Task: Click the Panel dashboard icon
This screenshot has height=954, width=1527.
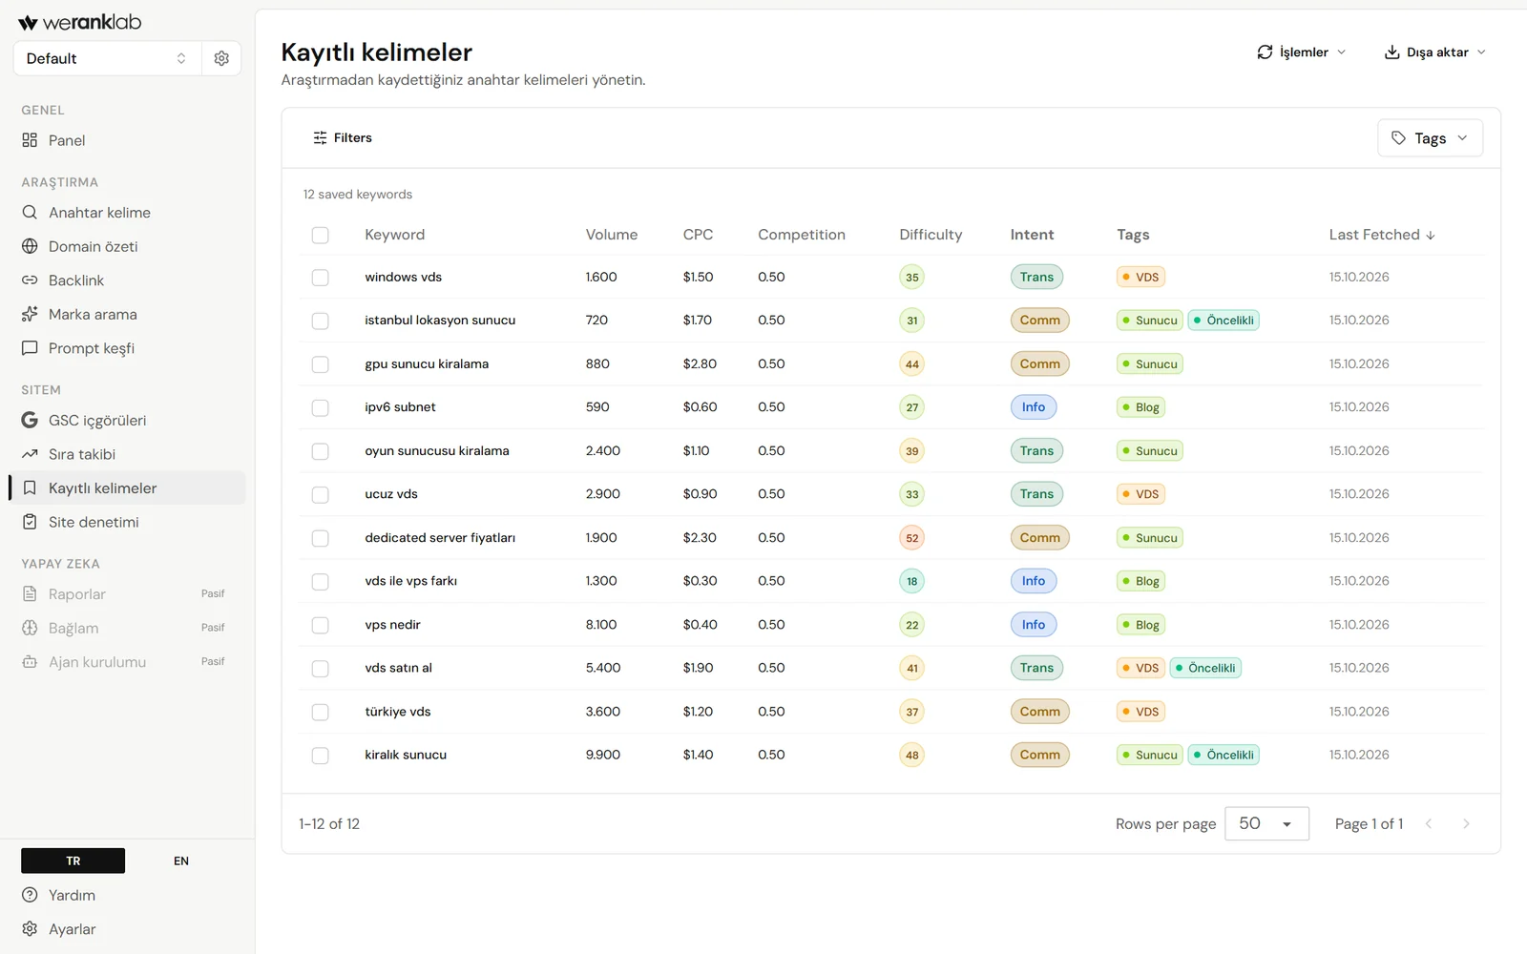Action: tap(30, 140)
